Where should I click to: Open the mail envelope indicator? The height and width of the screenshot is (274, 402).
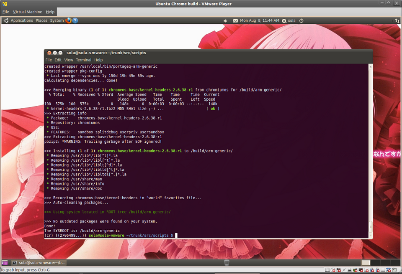click(235, 21)
